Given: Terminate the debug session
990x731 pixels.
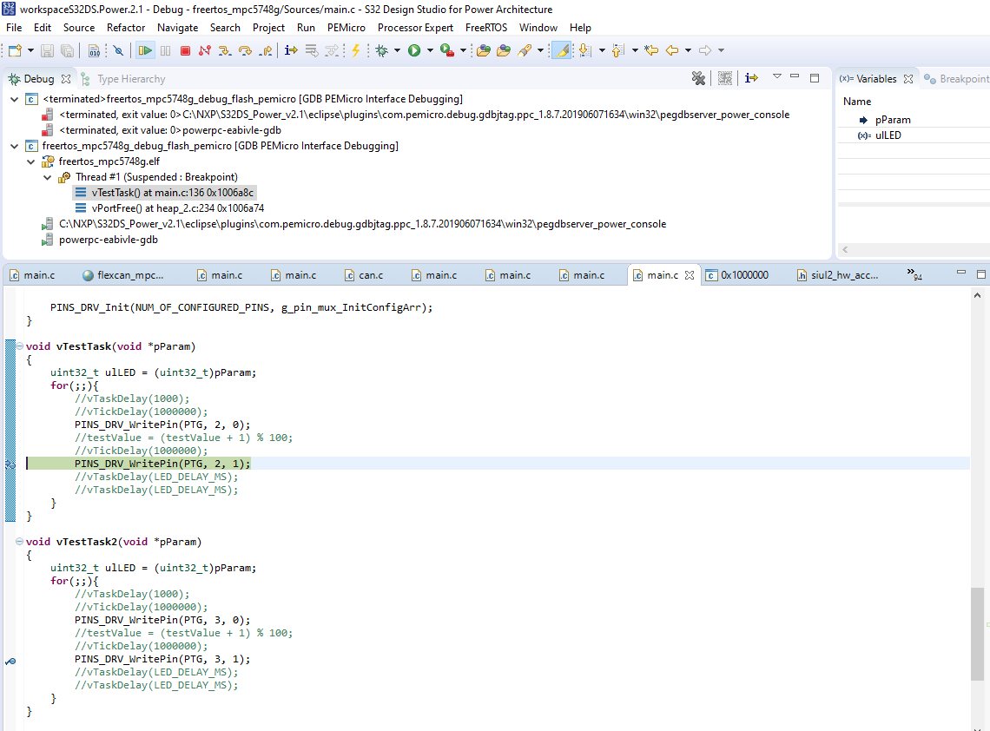Looking at the screenshot, I should [185, 49].
